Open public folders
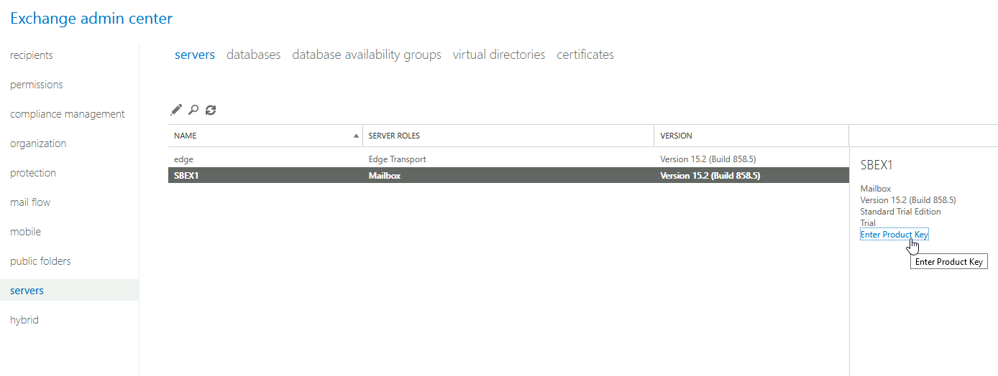The image size is (998, 376). pos(40,261)
